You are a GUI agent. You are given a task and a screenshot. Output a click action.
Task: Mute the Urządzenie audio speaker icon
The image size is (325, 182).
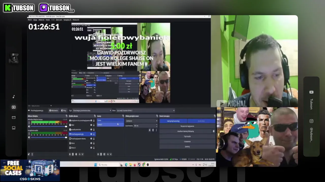point(29,137)
